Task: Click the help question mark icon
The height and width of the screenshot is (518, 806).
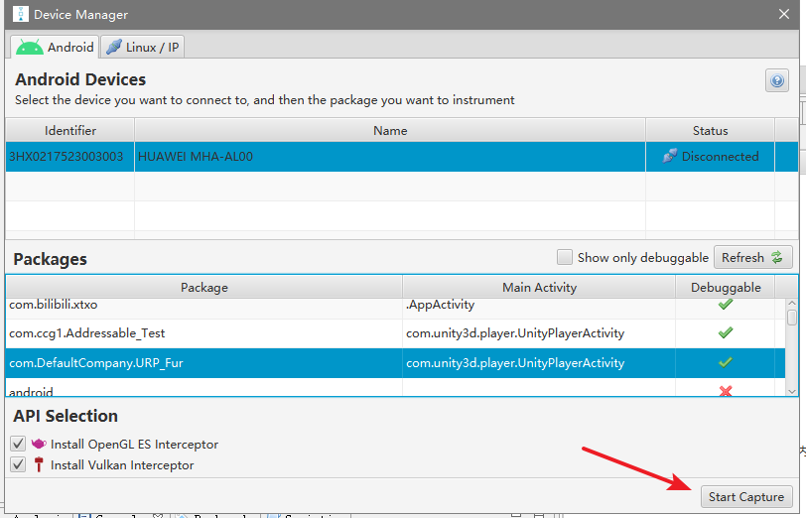Action: 776,80
